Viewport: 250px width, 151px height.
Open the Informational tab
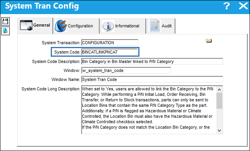[123, 26]
